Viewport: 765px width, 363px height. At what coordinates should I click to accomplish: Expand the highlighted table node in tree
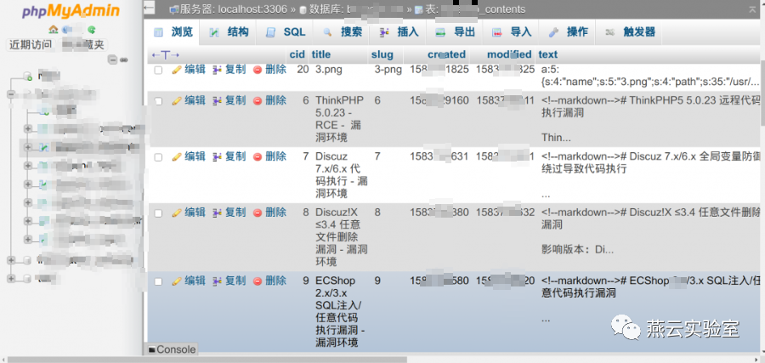coord(28,147)
